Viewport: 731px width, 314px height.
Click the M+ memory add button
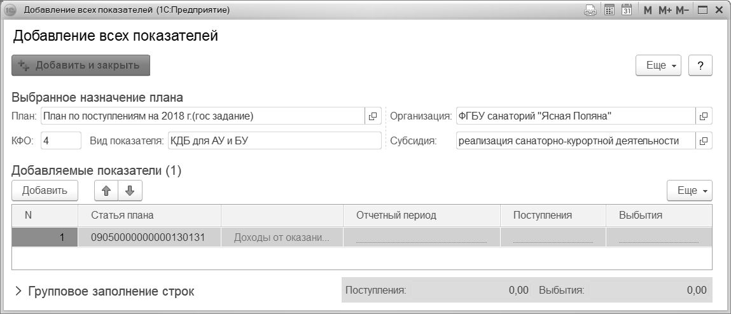pyautogui.click(x=665, y=10)
